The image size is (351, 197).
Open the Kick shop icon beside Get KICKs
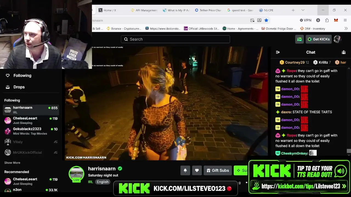click(299, 39)
